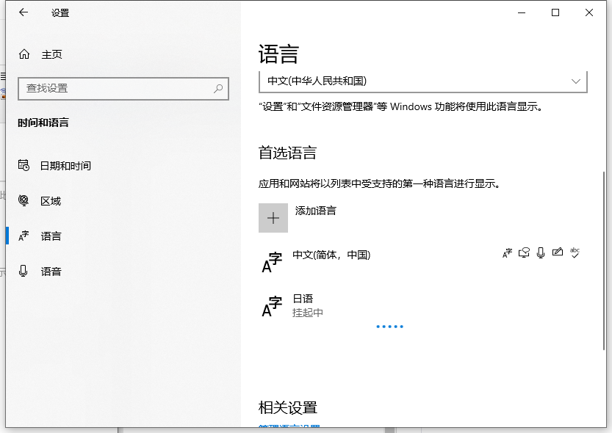
Task: Minimize the 设置 window
Action: [522, 13]
